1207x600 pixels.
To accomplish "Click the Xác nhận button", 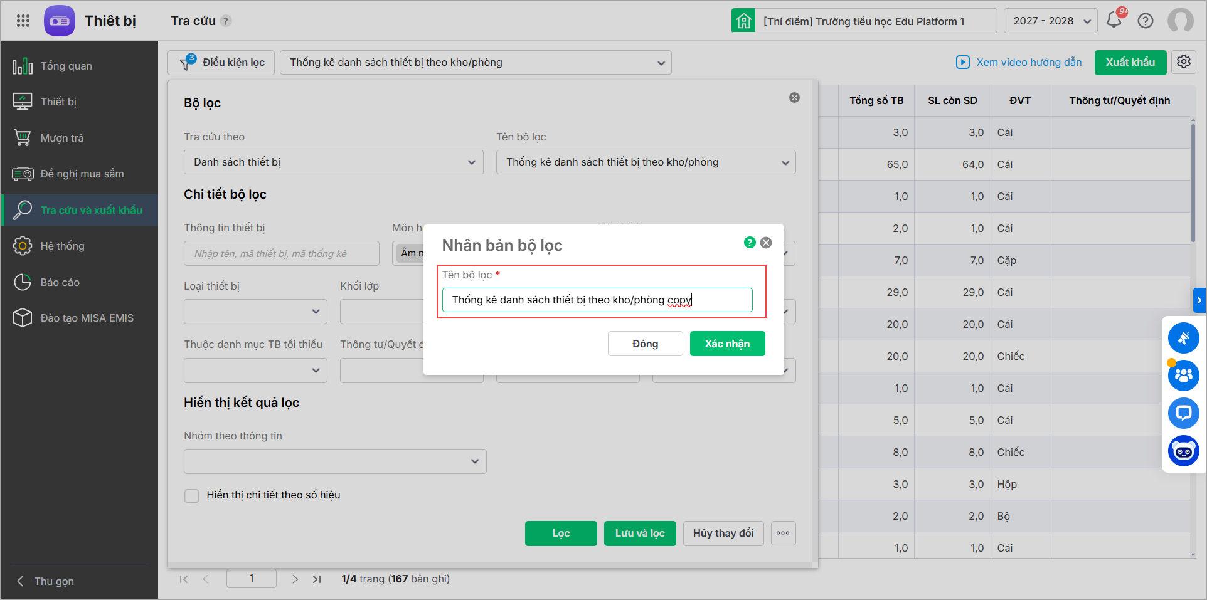I will (727, 344).
